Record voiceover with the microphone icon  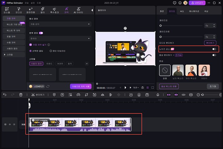(x=158, y=94)
